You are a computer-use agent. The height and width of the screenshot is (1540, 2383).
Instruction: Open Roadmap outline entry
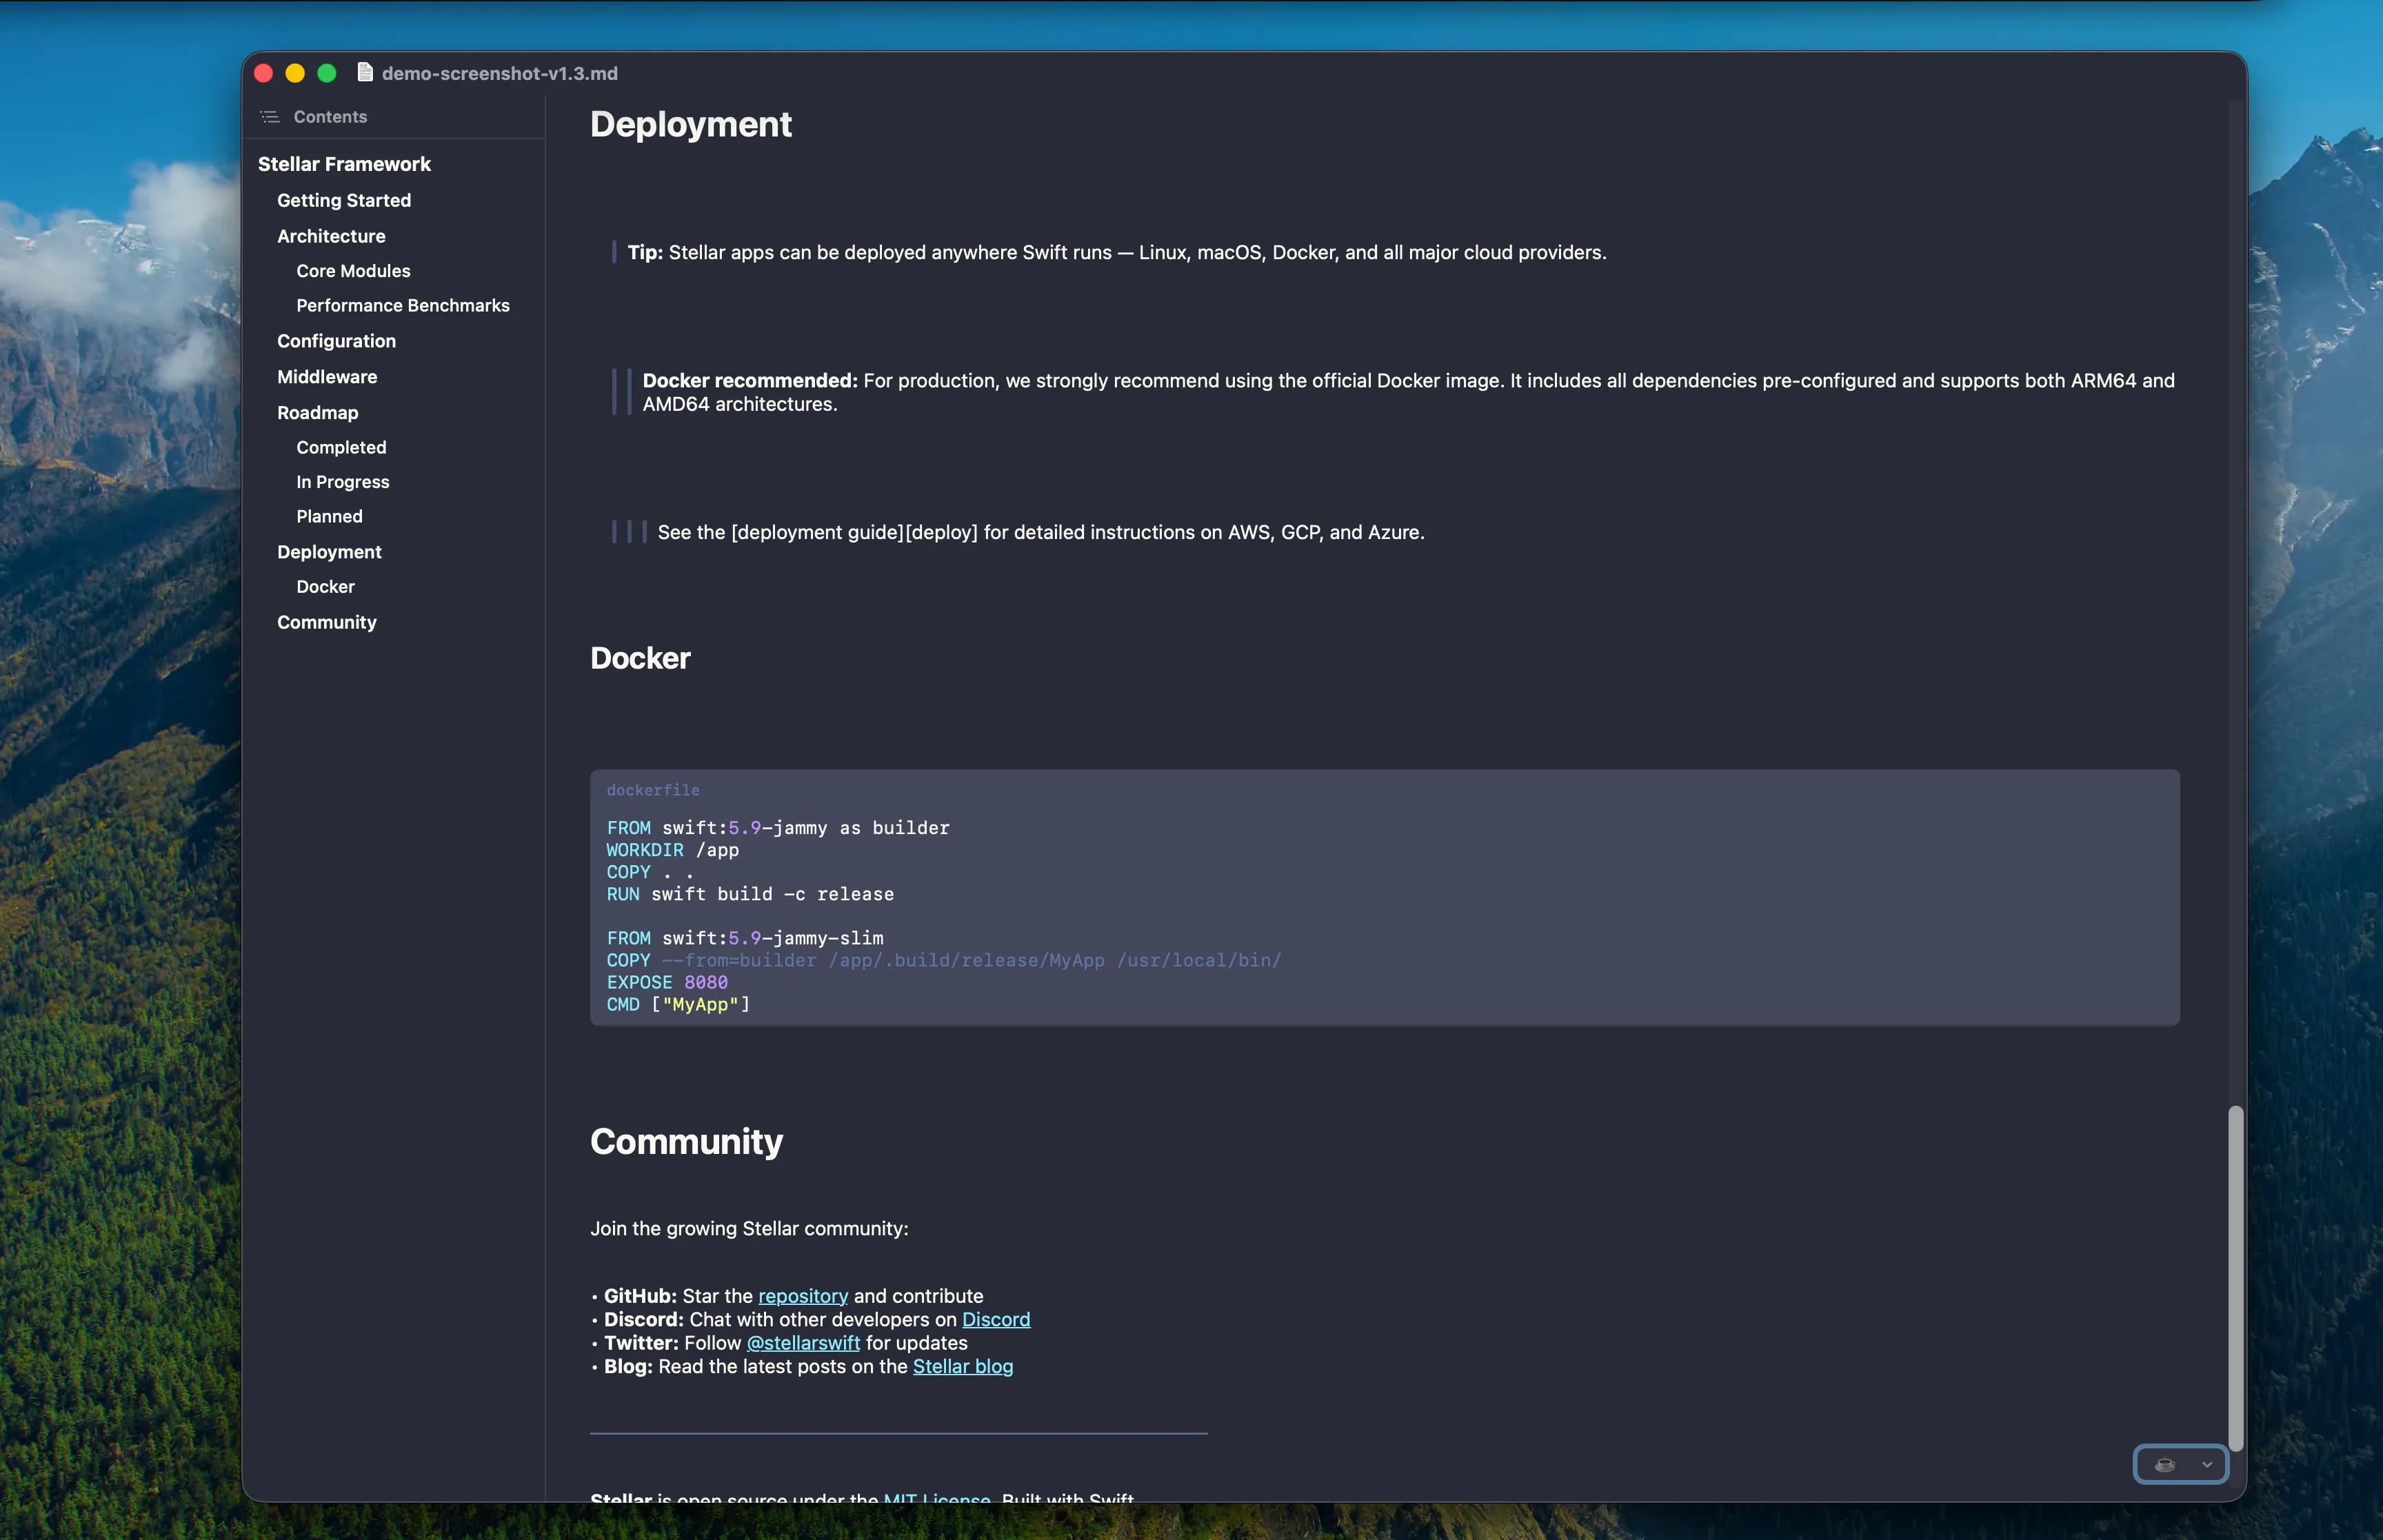pyautogui.click(x=317, y=413)
